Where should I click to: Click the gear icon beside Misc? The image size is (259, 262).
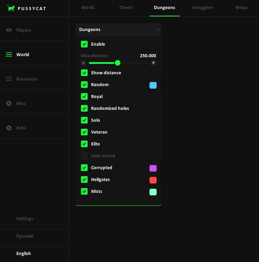[9, 103]
